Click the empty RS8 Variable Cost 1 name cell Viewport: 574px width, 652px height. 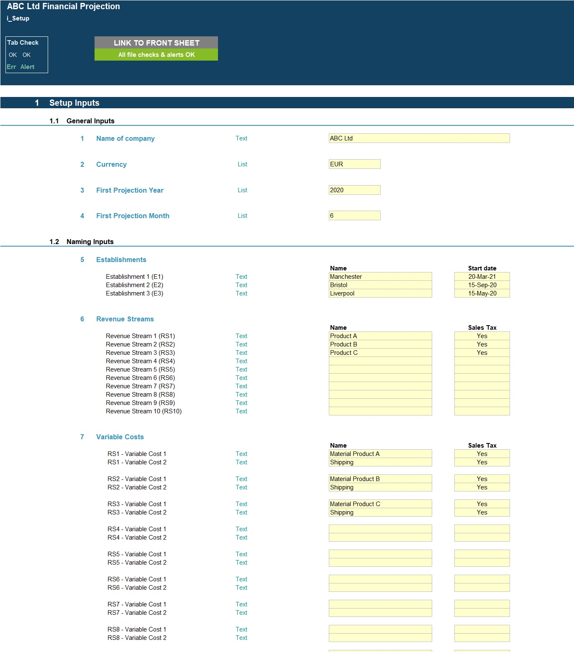point(380,629)
